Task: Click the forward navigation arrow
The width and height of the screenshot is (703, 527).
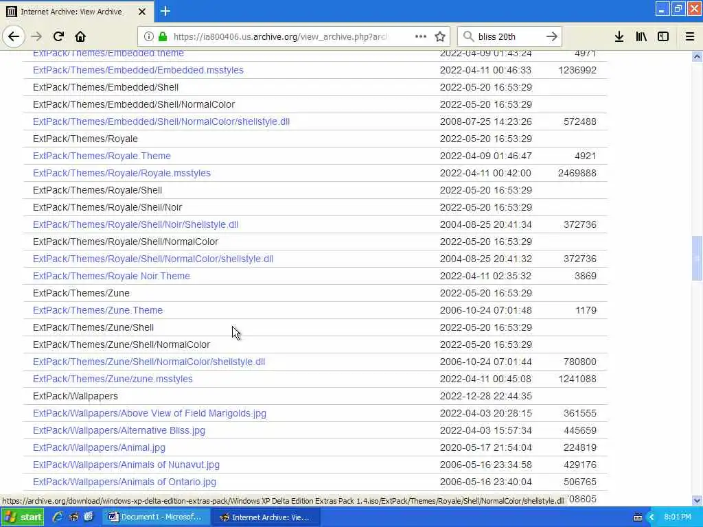Action: 36,36
